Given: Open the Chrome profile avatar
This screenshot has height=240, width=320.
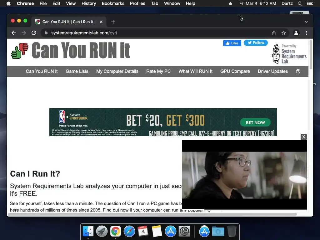Looking at the screenshot, I should coord(296,33).
